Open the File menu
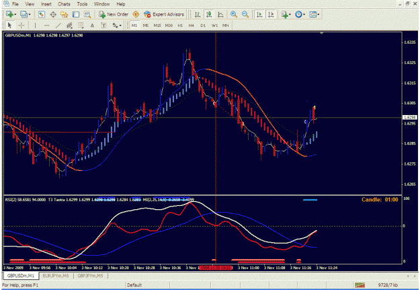 (15, 4)
